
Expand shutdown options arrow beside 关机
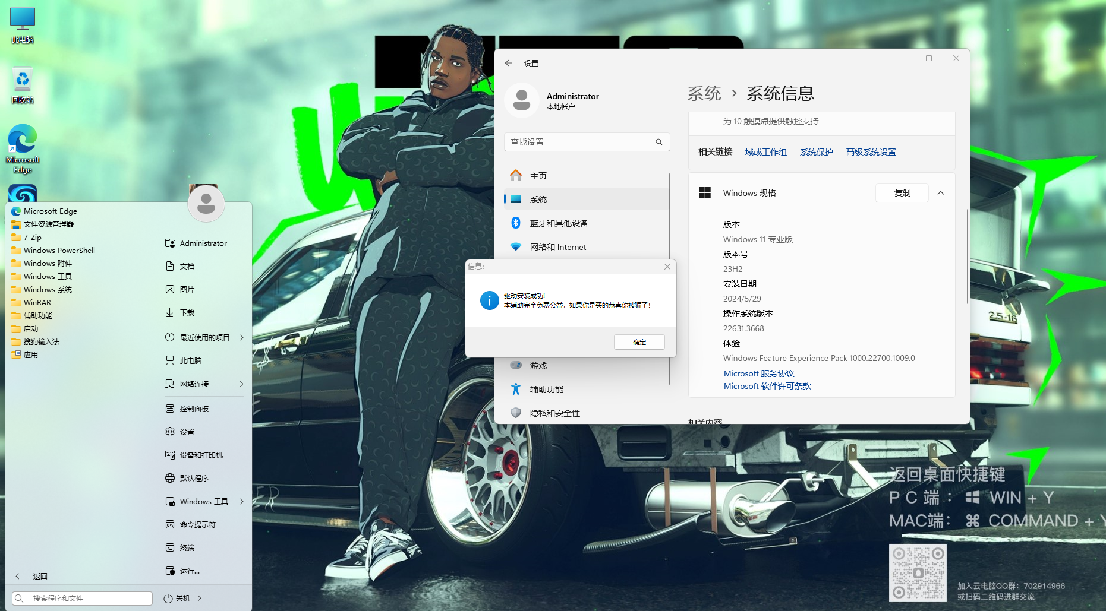pyautogui.click(x=200, y=598)
